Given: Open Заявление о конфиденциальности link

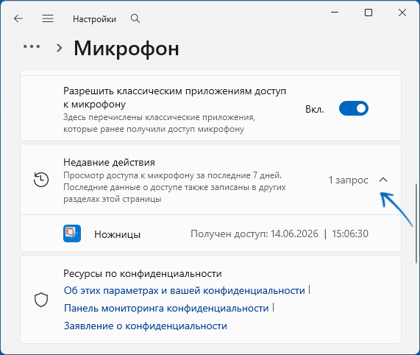Looking at the screenshot, I should pyautogui.click(x=146, y=326).
